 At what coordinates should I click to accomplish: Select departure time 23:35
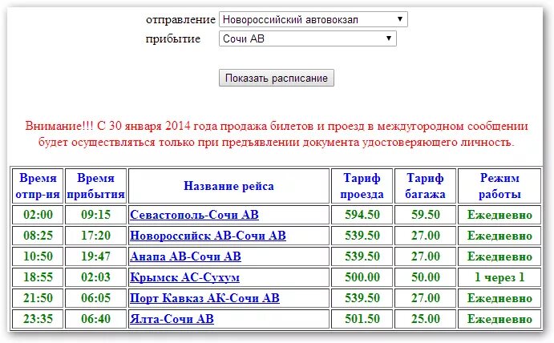(38, 319)
